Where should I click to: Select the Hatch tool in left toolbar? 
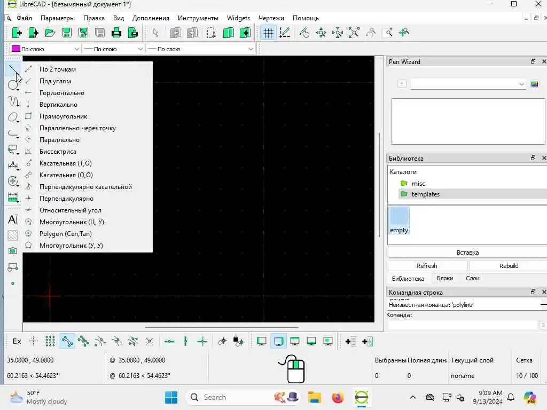[x=13, y=235]
